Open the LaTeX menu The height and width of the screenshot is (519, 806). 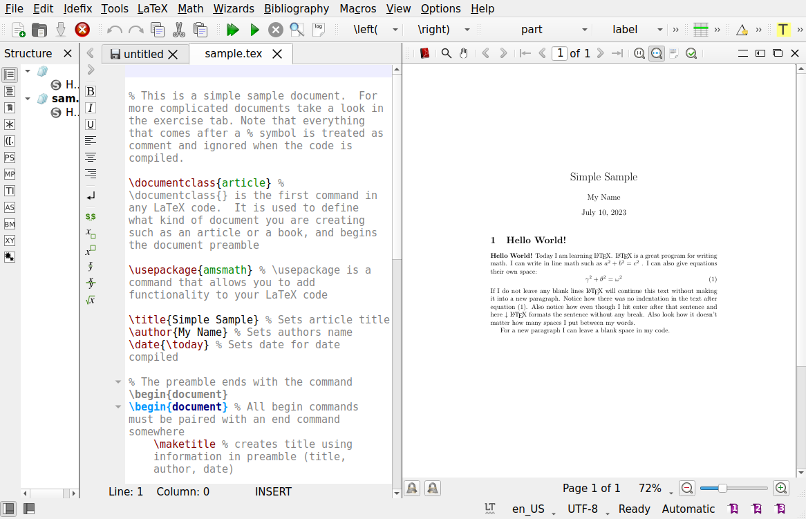[x=153, y=9]
